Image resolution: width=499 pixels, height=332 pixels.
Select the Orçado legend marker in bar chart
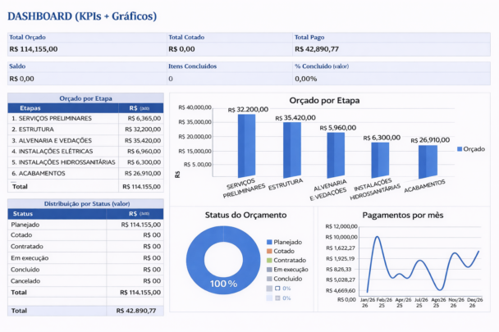[x=459, y=148]
